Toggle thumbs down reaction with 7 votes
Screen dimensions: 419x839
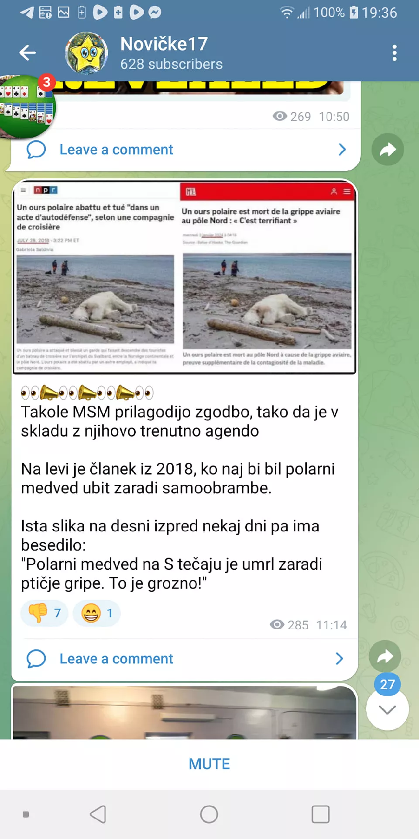click(45, 613)
